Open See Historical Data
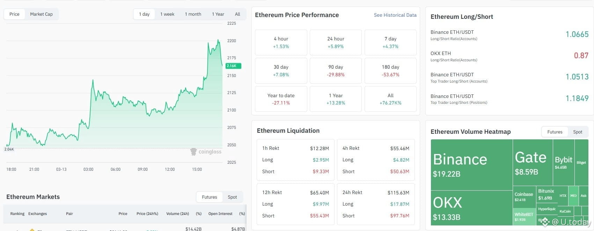Viewport: 594px width, 231px height. tap(395, 15)
